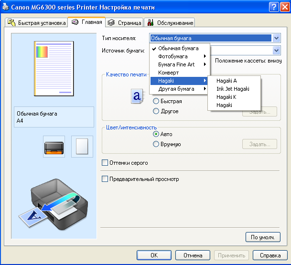Click the printer icon on Главная tab
This screenshot has width=291, height=265.
click(75, 22)
